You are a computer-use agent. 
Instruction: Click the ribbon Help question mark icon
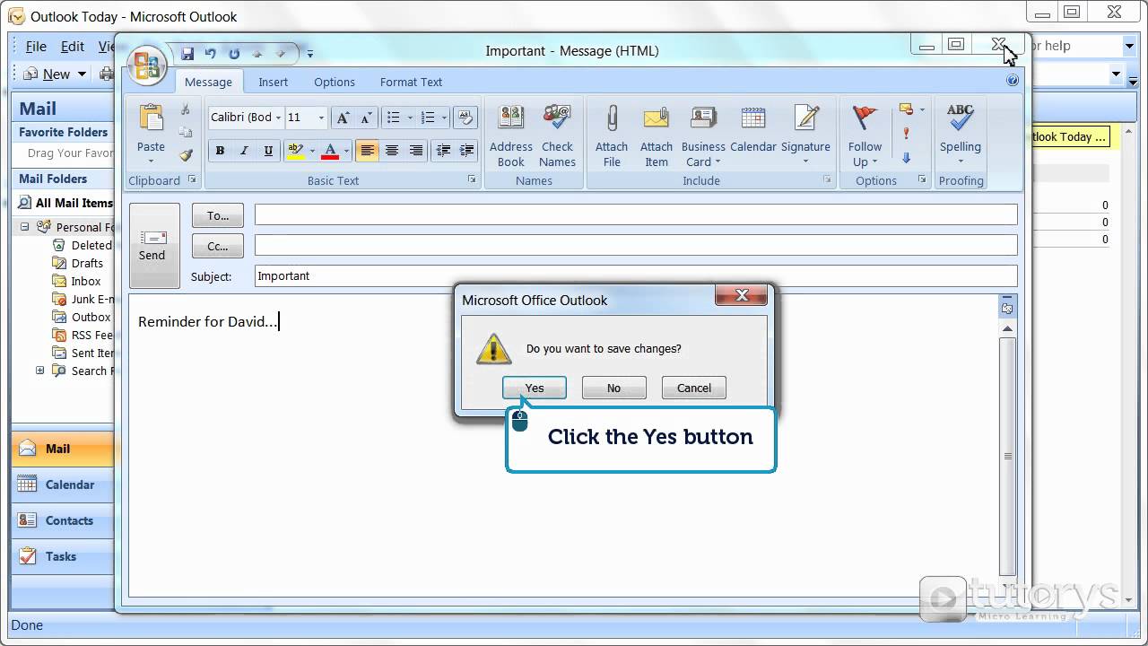point(1013,80)
